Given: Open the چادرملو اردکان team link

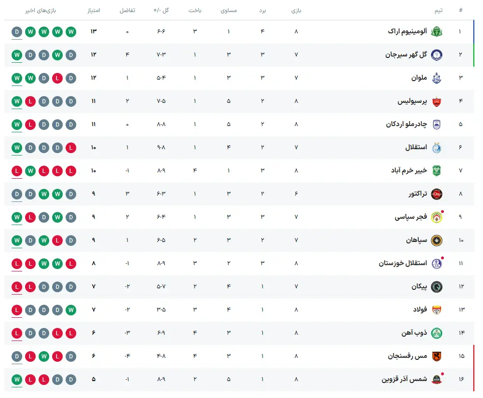Looking at the screenshot, I should [x=406, y=124].
